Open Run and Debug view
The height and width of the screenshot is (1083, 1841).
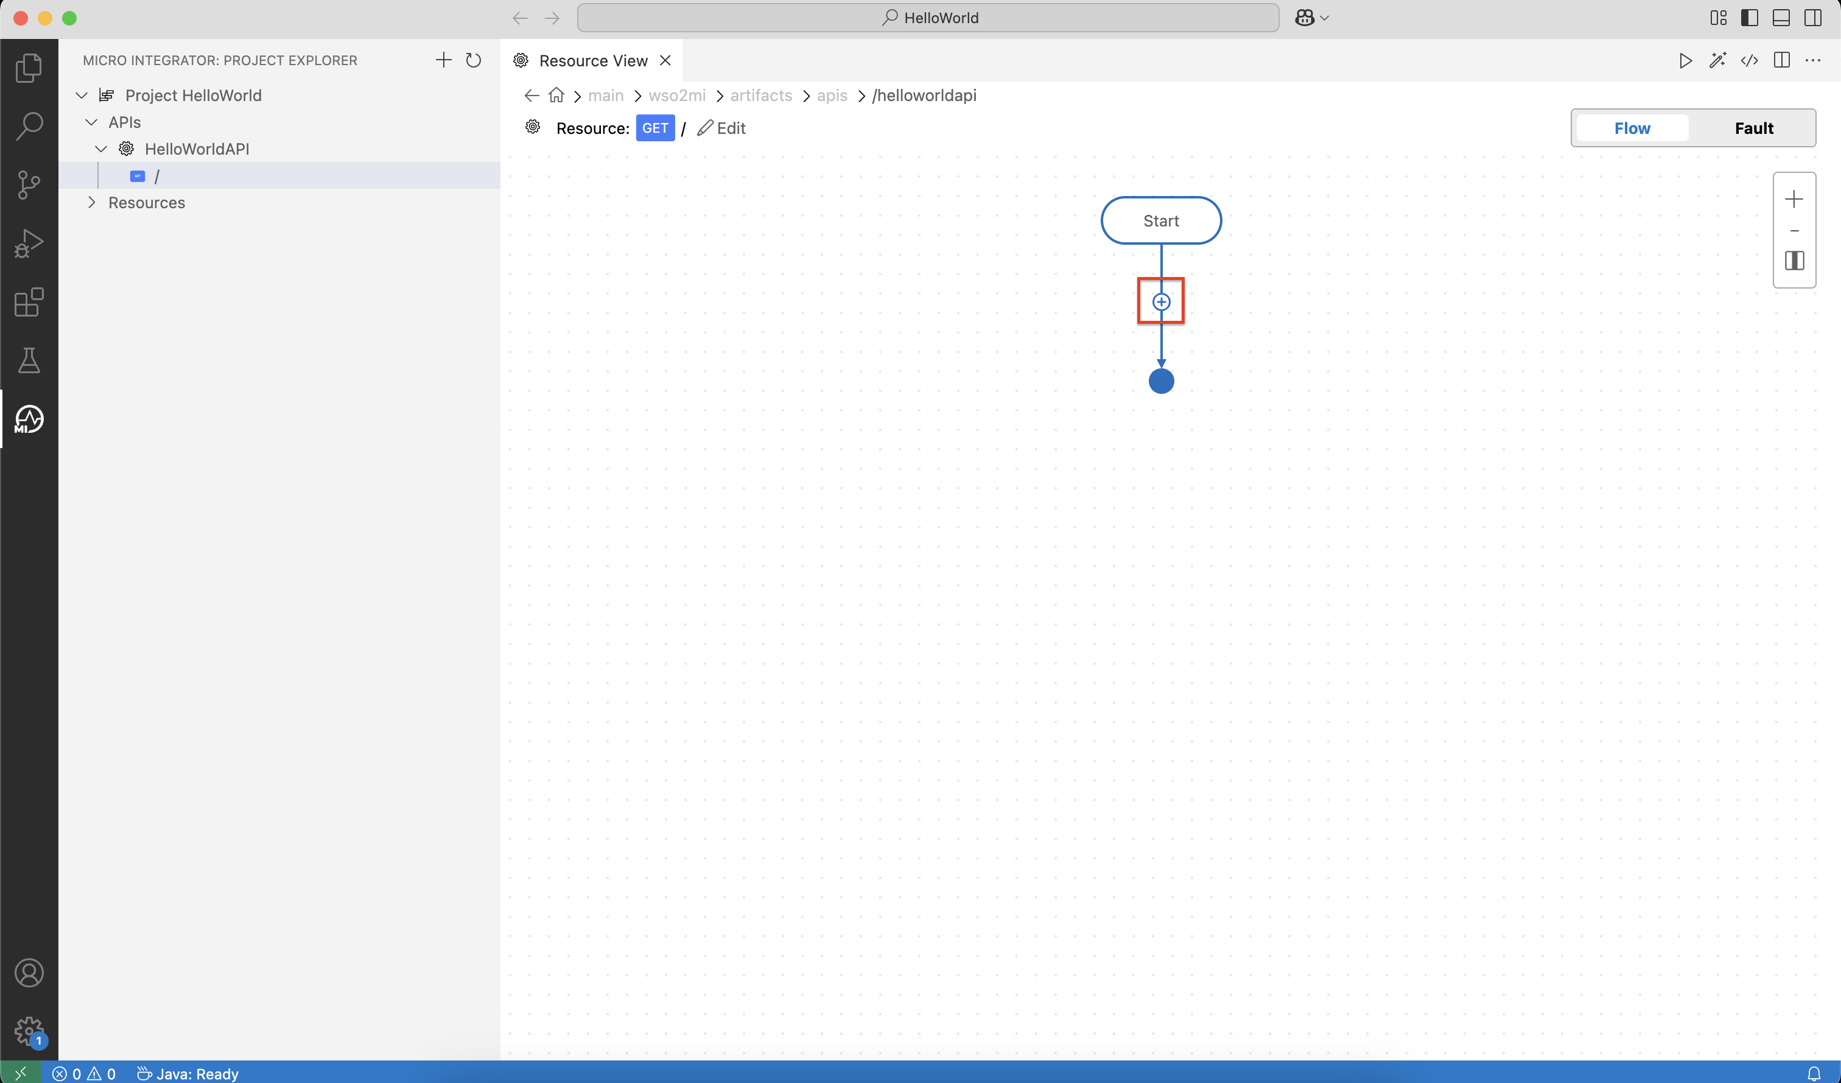(x=29, y=244)
